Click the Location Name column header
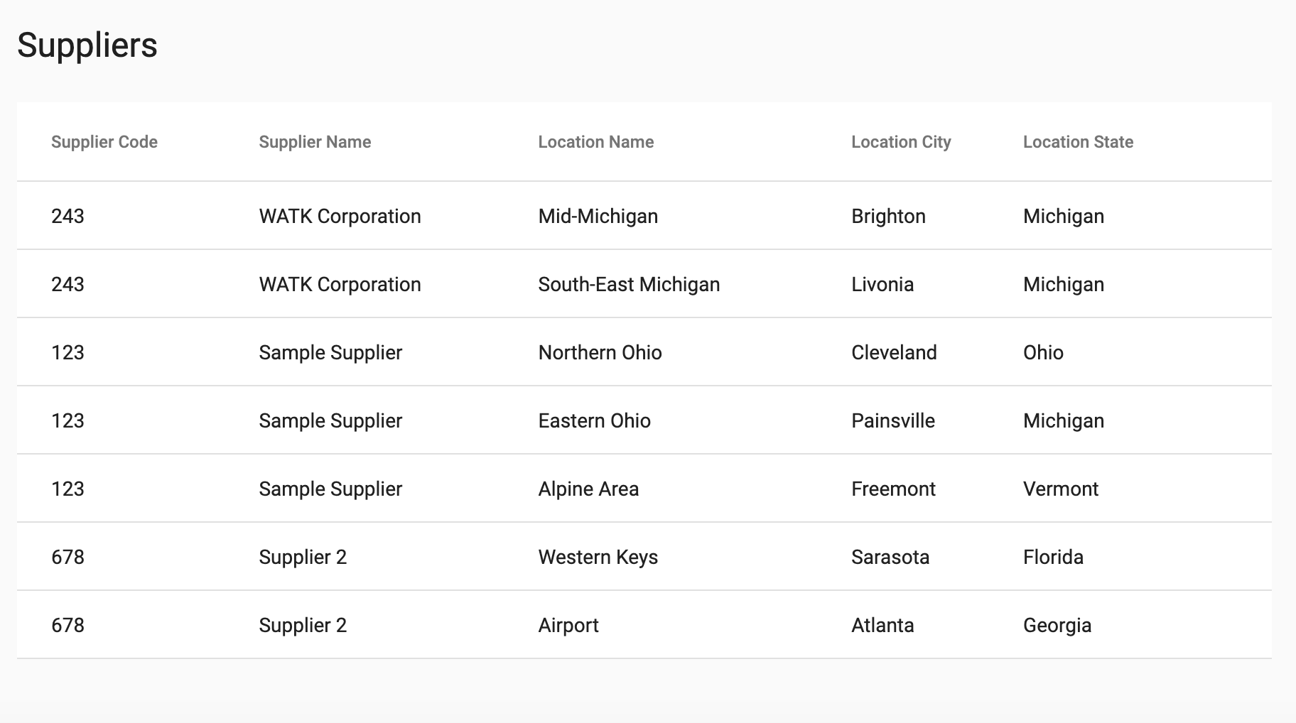 (x=596, y=142)
